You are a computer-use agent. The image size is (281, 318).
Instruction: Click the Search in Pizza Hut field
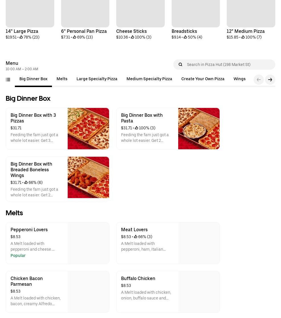[228, 65]
